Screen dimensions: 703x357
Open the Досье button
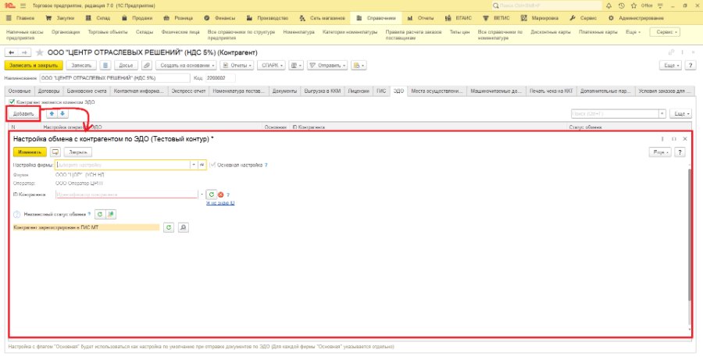point(126,66)
